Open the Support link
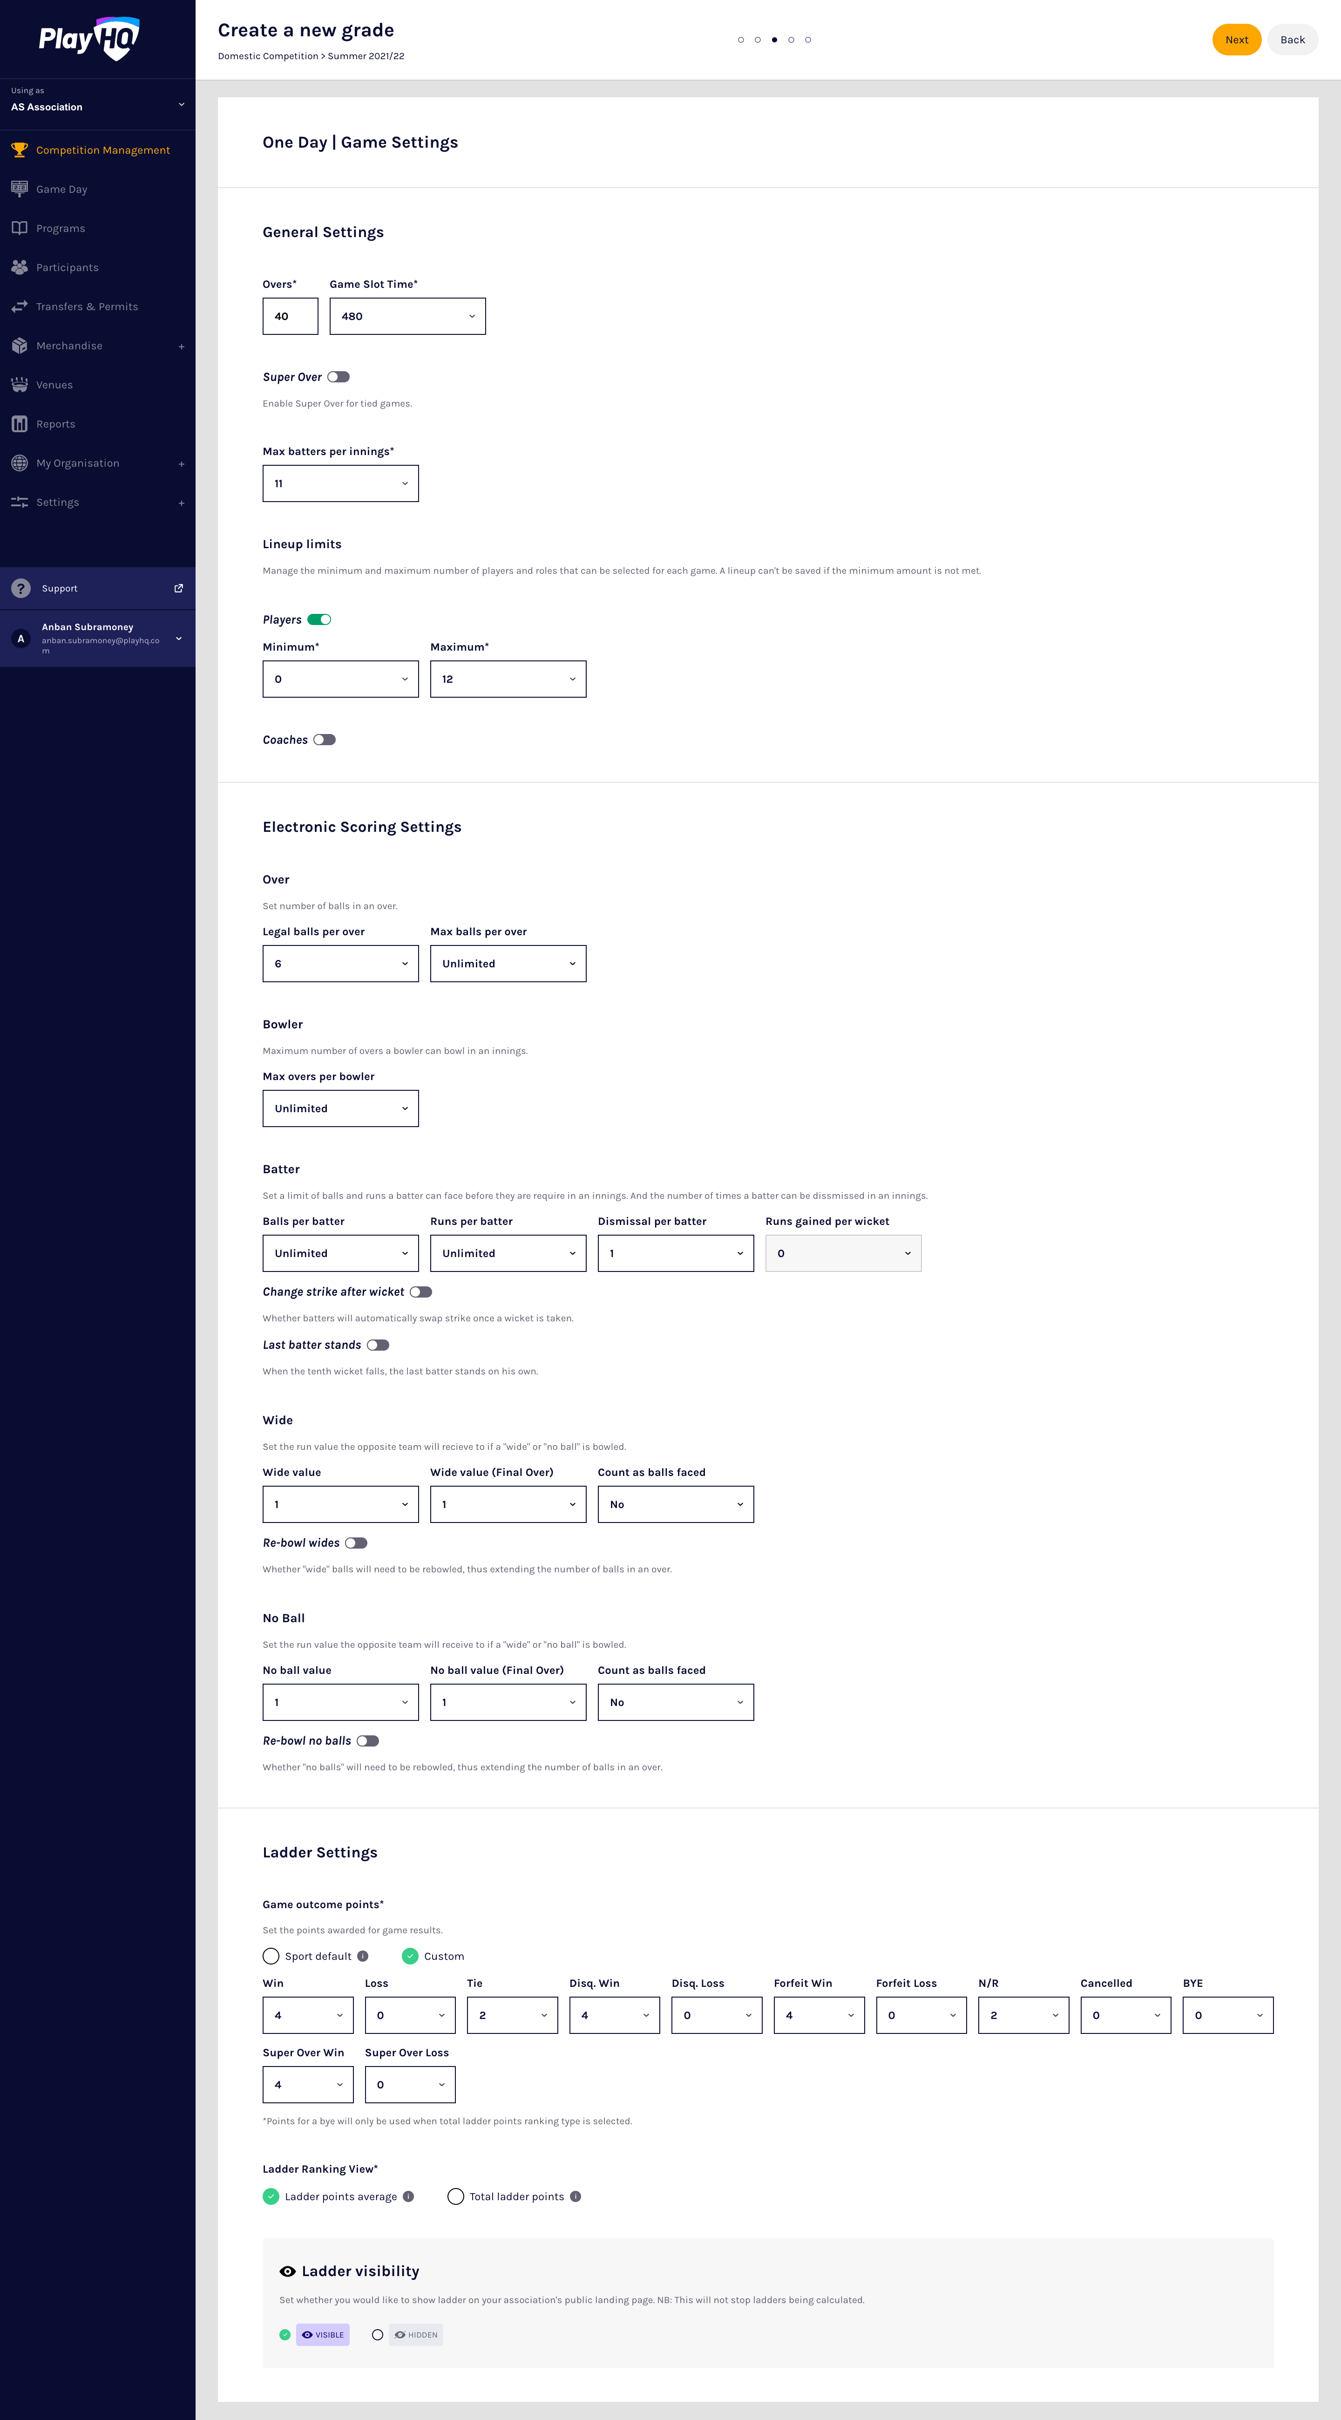 59,588
